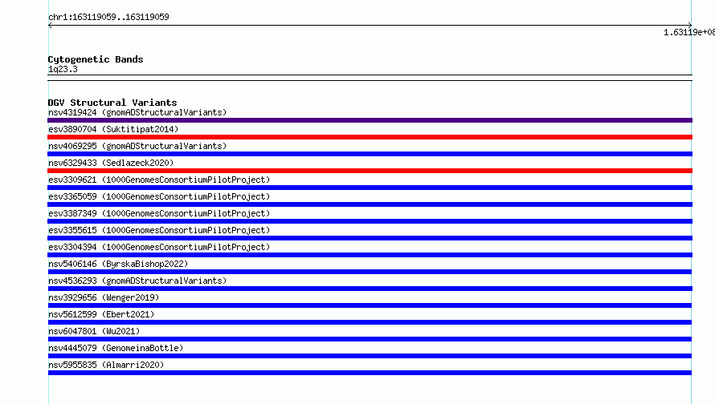Click the nsv5955835 Almarri2020 label
The height and width of the screenshot is (404, 715).
click(106, 365)
